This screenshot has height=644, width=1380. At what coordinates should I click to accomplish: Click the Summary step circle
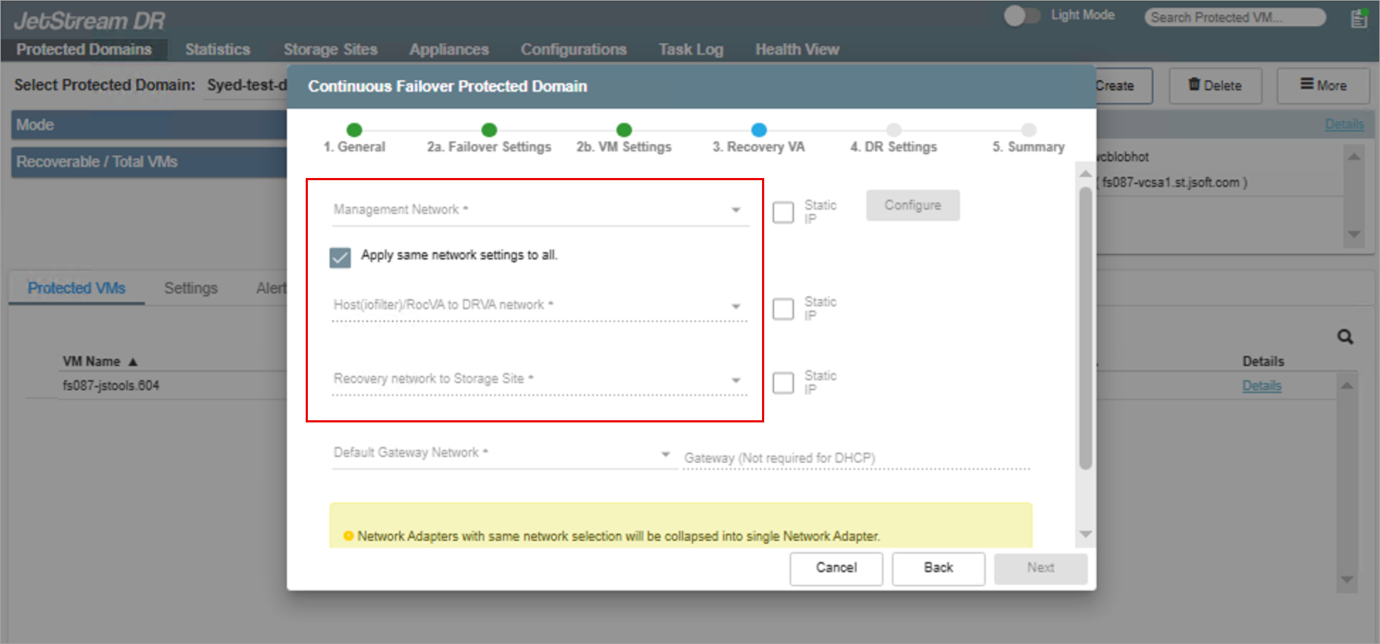(1029, 130)
